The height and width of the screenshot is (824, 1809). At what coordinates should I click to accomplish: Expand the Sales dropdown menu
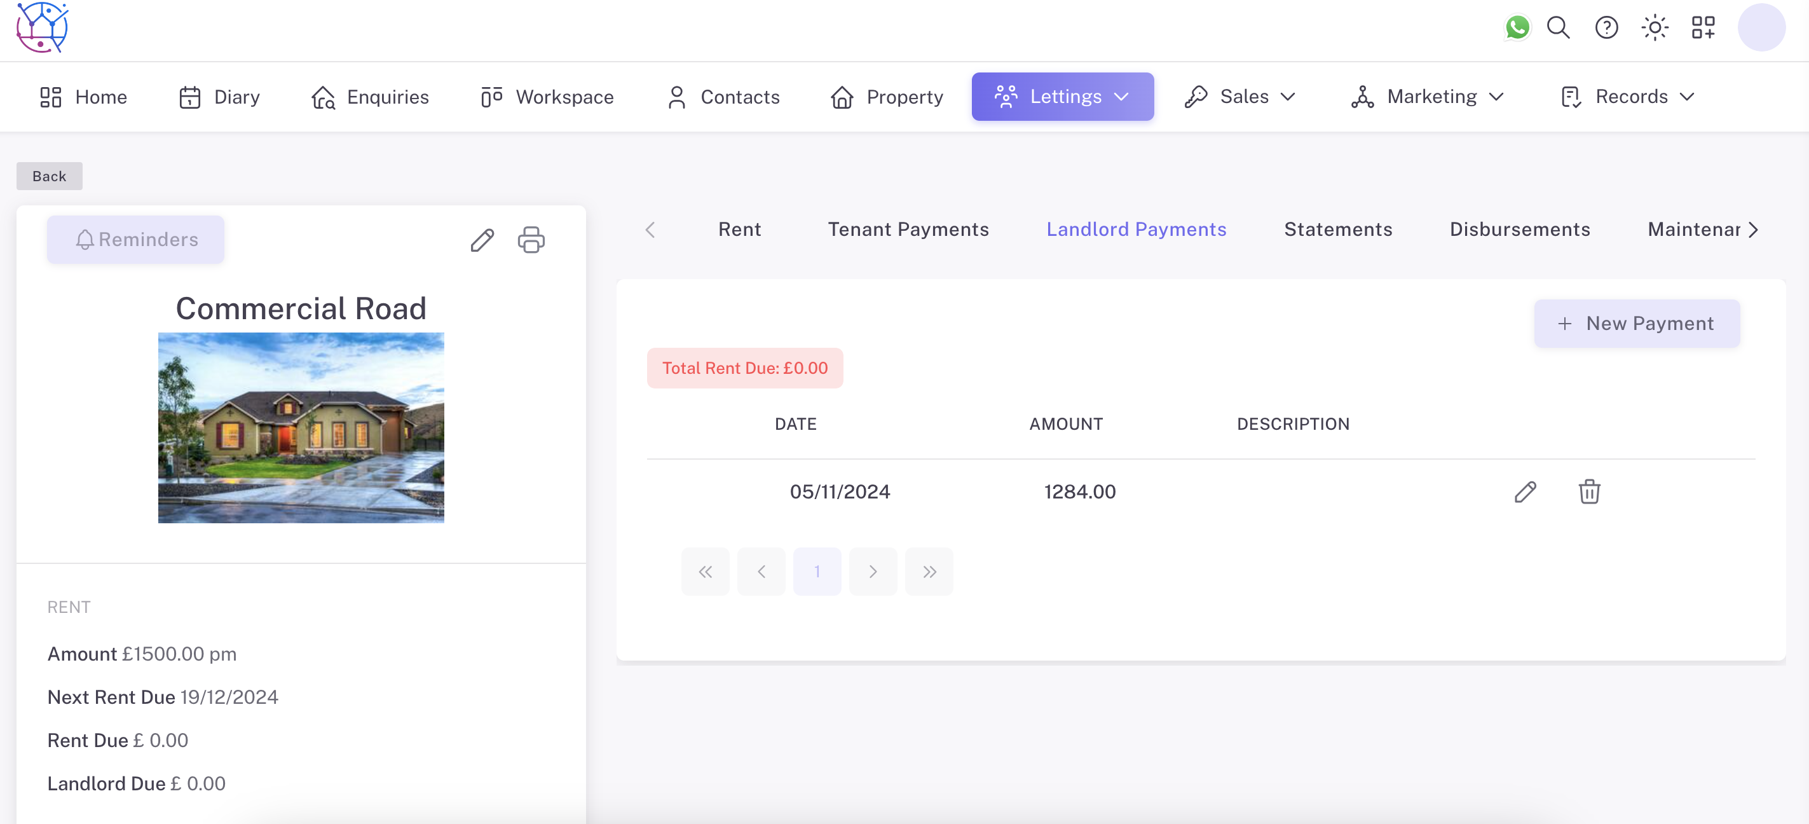tap(1240, 97)
